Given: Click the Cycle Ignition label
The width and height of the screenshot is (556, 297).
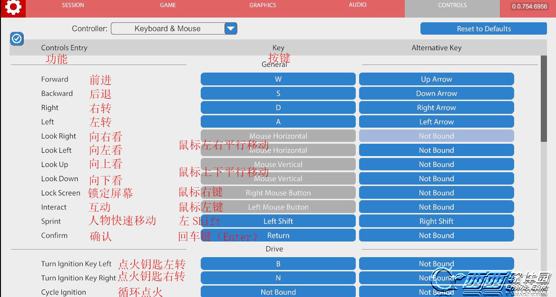Looking at the screenshot, I should (x=63, y=292).
